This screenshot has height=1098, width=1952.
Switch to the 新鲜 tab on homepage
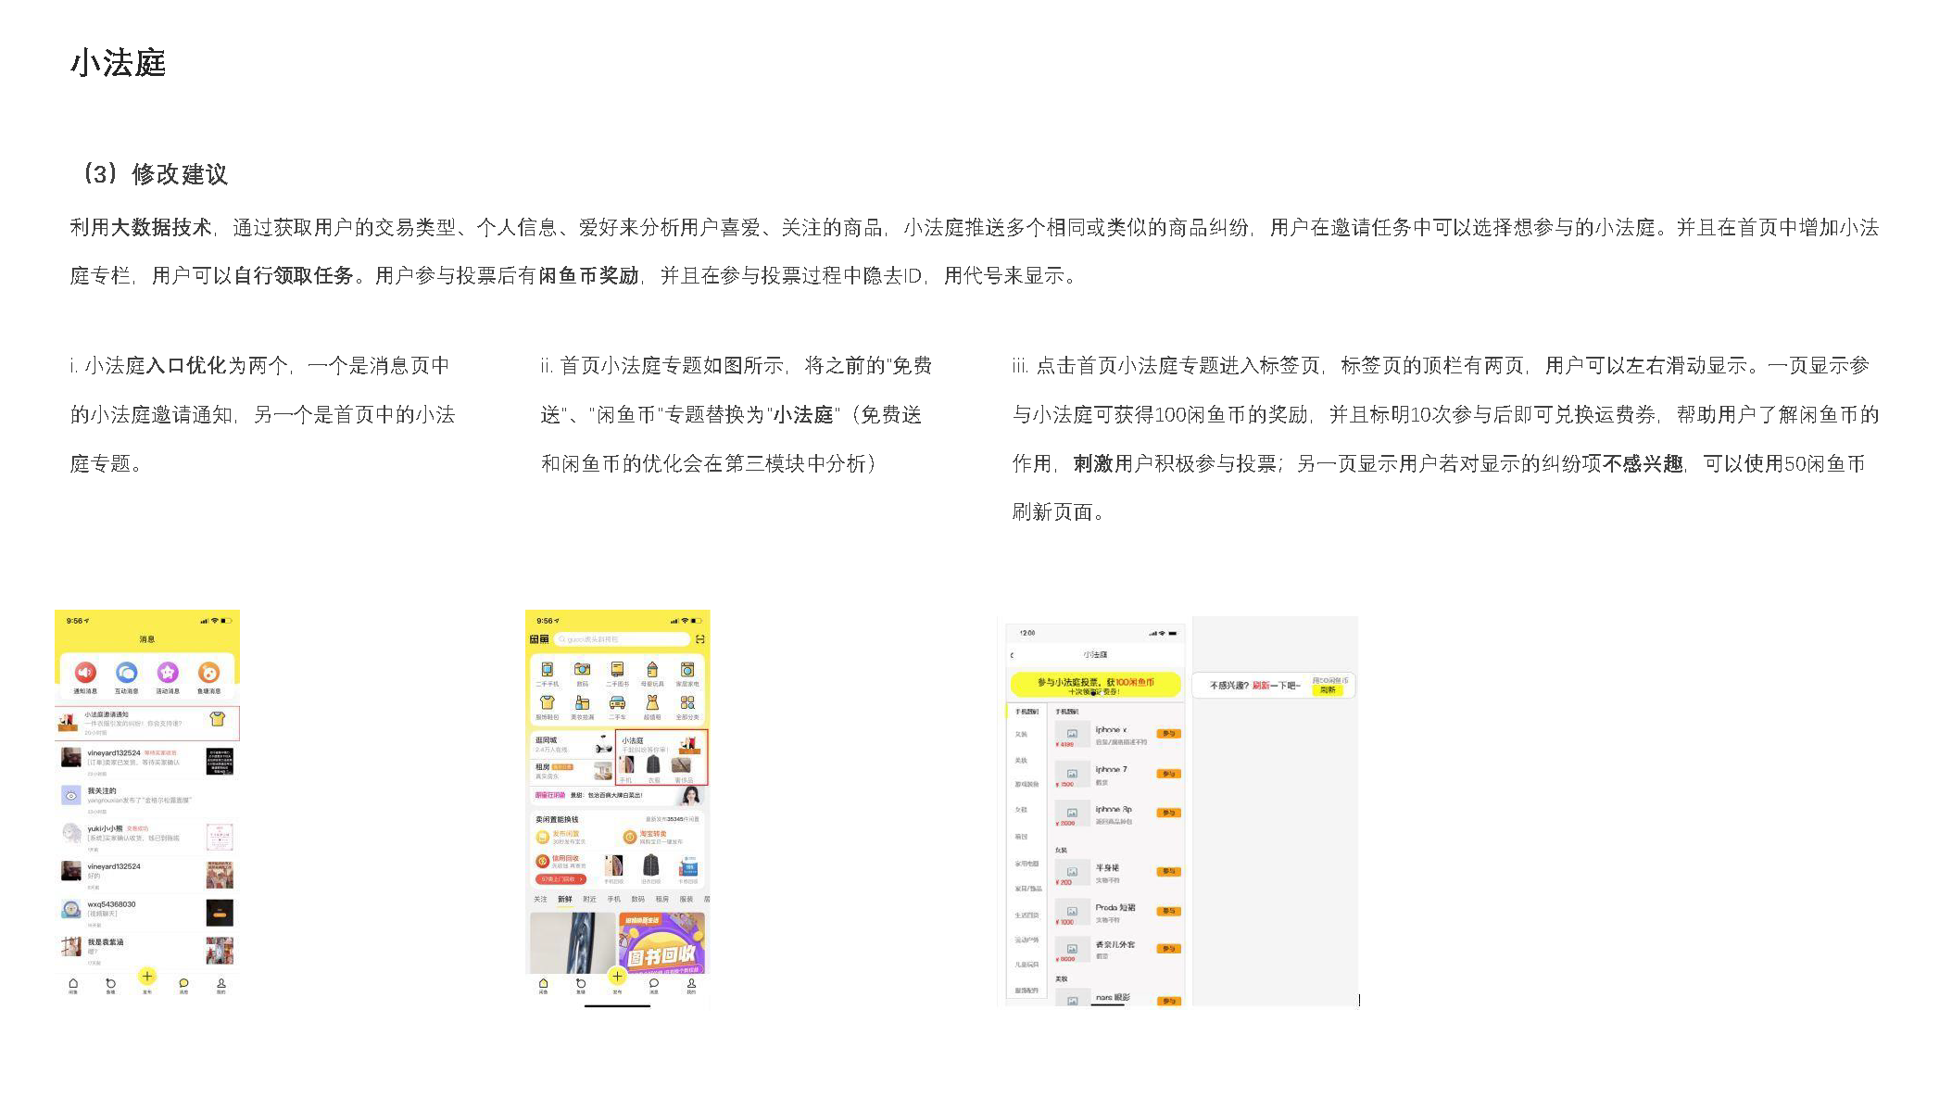point(566,897)
